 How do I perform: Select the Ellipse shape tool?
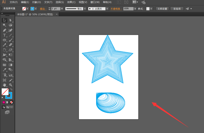[x=5, y=40]
